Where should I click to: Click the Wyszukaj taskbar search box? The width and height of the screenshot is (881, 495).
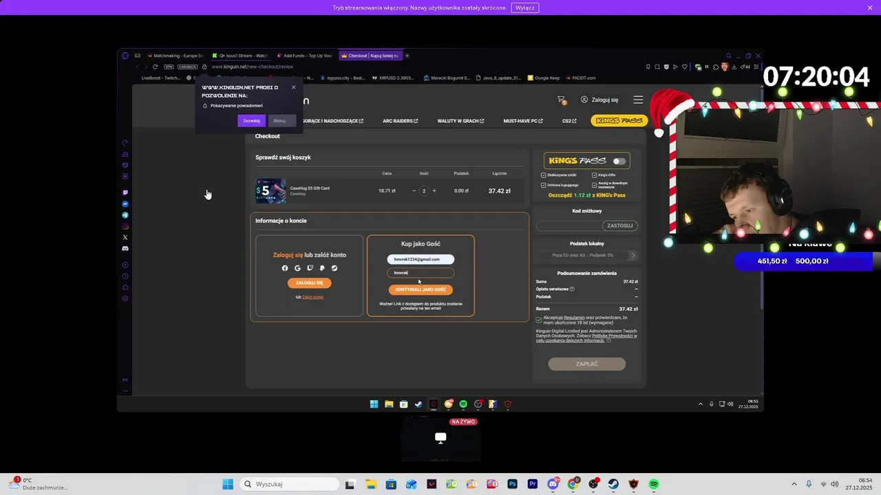pyautogui.click(x=288, y=484)
